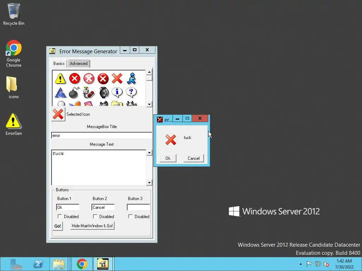Switch to the Basics tab
Viewport: 362px width, 271px height.
[59, 64]
